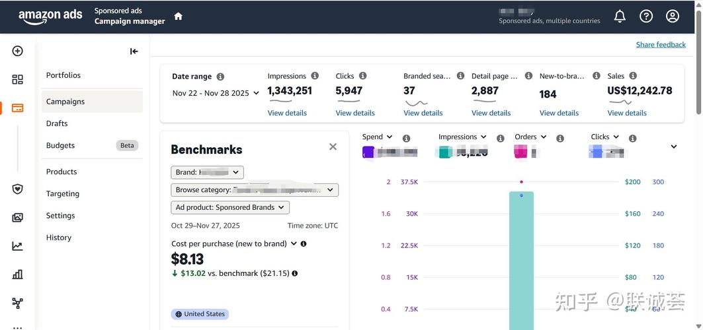The width and height of the screenshot is (703, 330).
Task: Click info icon next to Date range
Action: pos(220,77)
